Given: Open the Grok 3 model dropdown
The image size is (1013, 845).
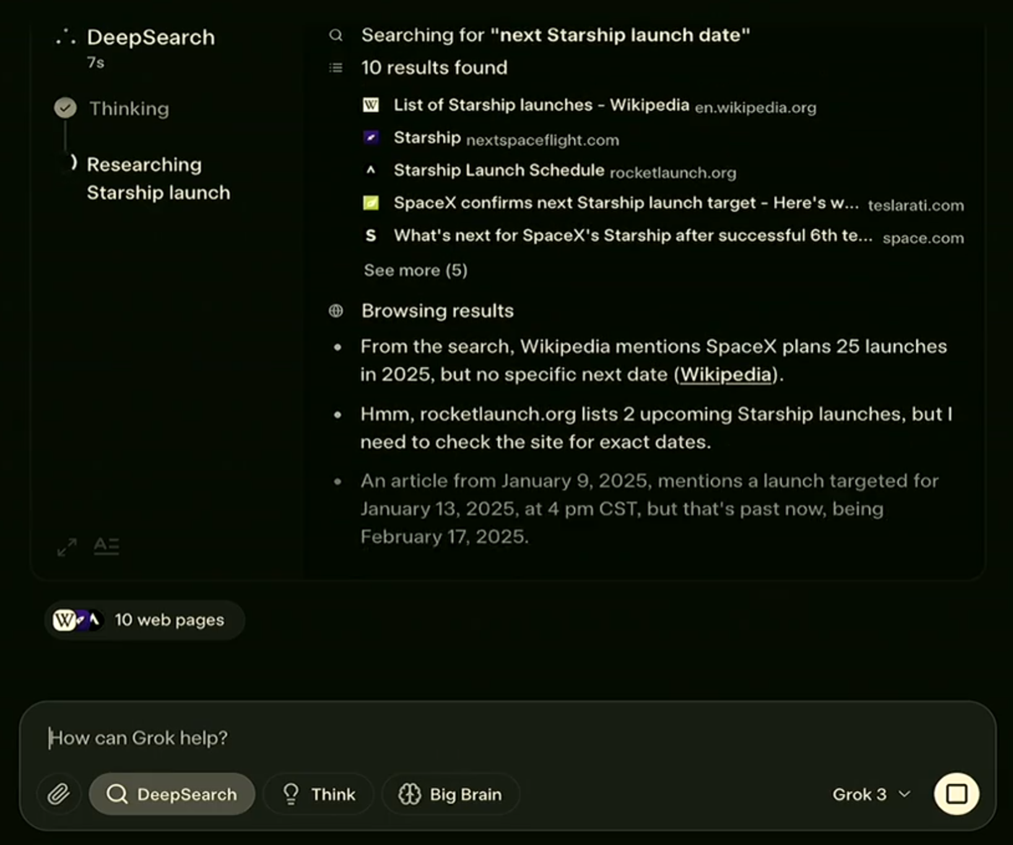Looking at the screenshot, I should 871,794.
